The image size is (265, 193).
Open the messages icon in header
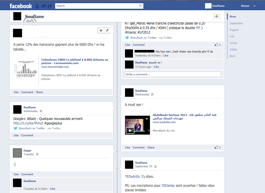(x=43, y=6)
